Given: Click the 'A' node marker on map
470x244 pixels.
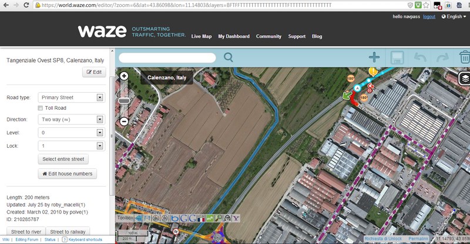Looking at the screenshot, I should click(x=357, y=88).
